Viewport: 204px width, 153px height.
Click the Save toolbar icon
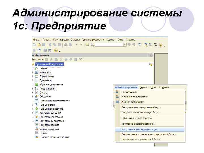44,45
